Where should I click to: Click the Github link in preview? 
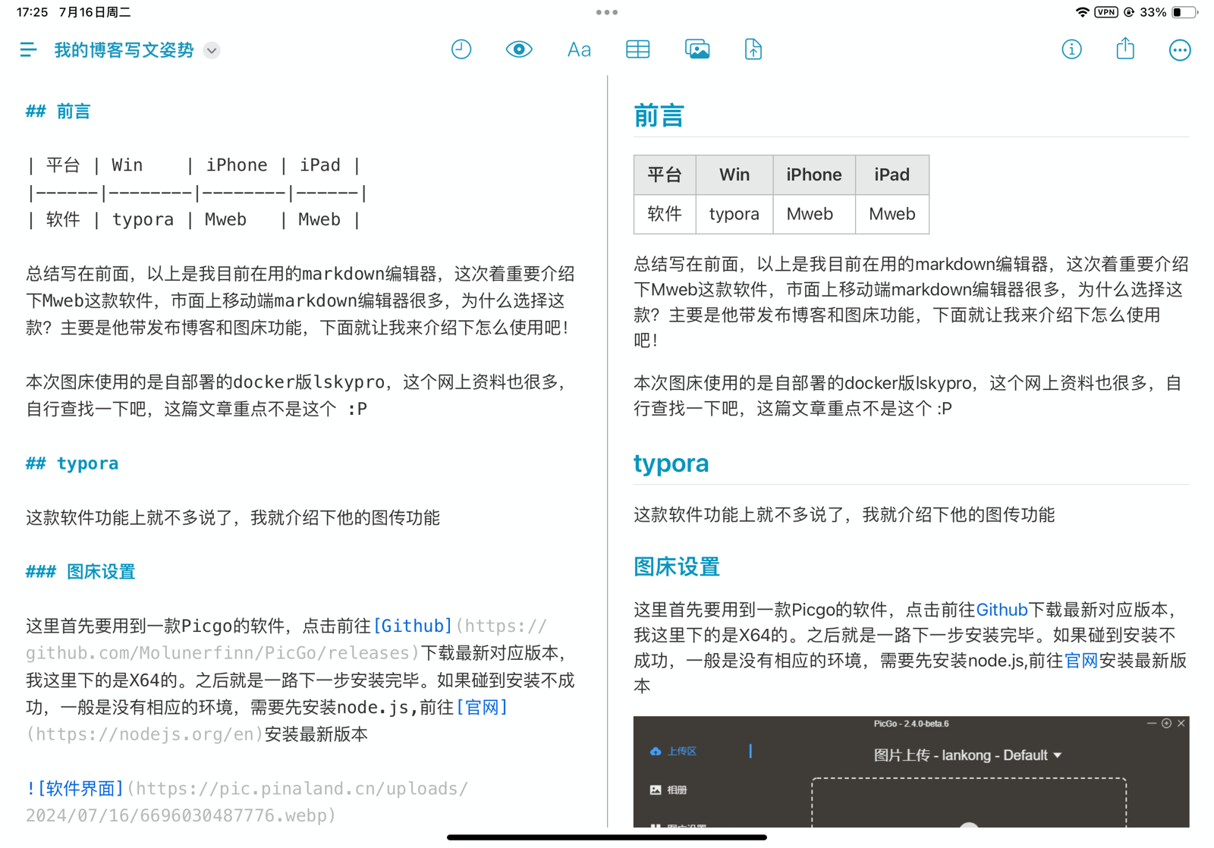point(1002,610)
